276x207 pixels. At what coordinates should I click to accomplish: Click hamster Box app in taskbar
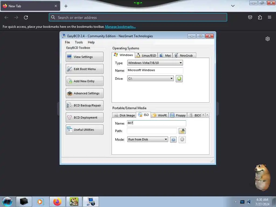74,202
